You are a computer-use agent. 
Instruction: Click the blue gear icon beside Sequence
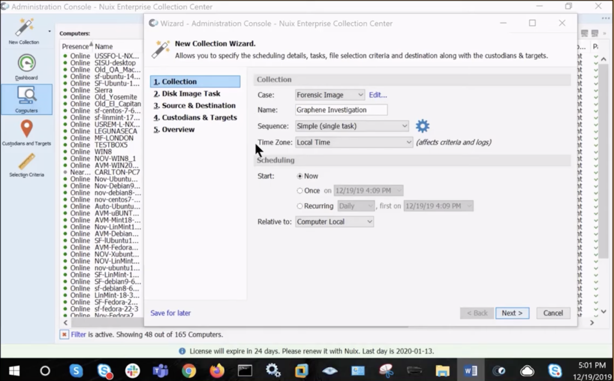click(423, 126)
